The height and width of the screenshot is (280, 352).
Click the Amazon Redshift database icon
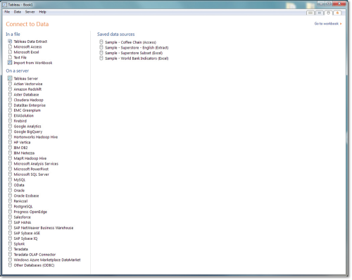(x=10, y=89)
